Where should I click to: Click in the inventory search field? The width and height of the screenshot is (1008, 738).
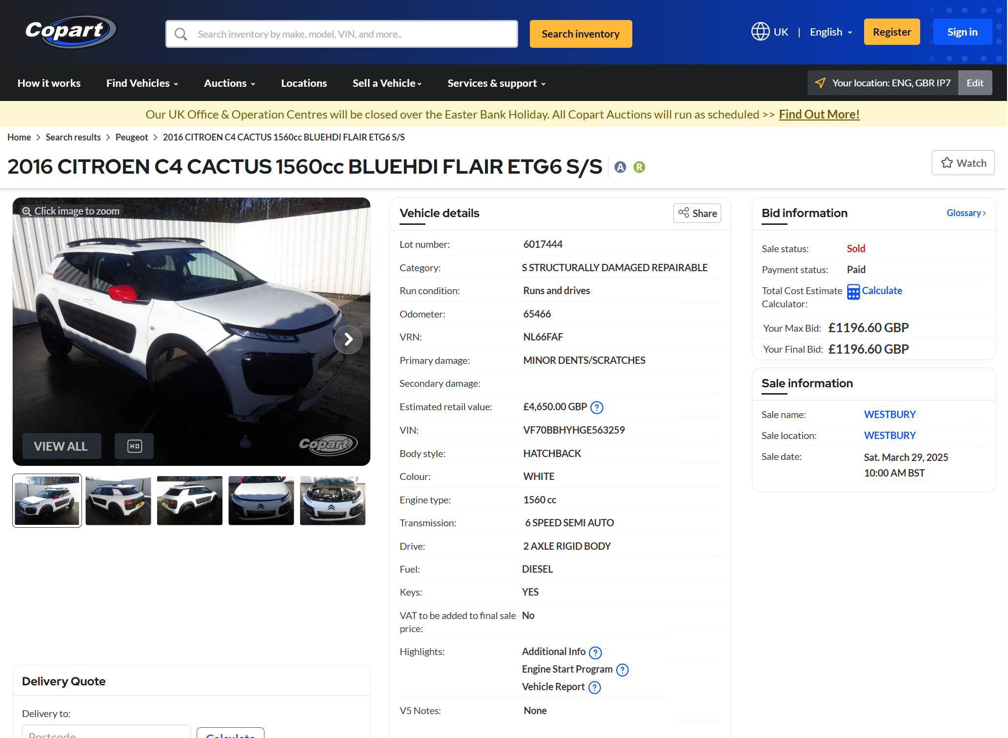tap(342, 34)
